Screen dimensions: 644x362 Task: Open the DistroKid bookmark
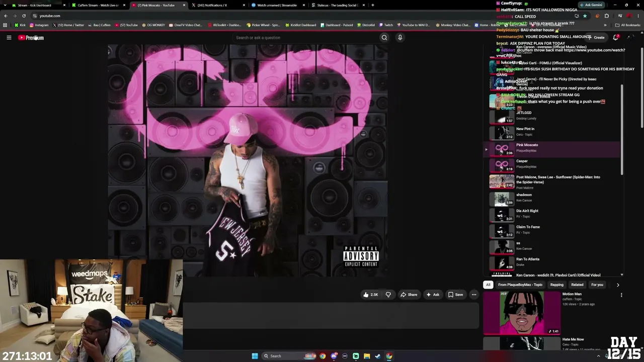click(x=366, y=25)
